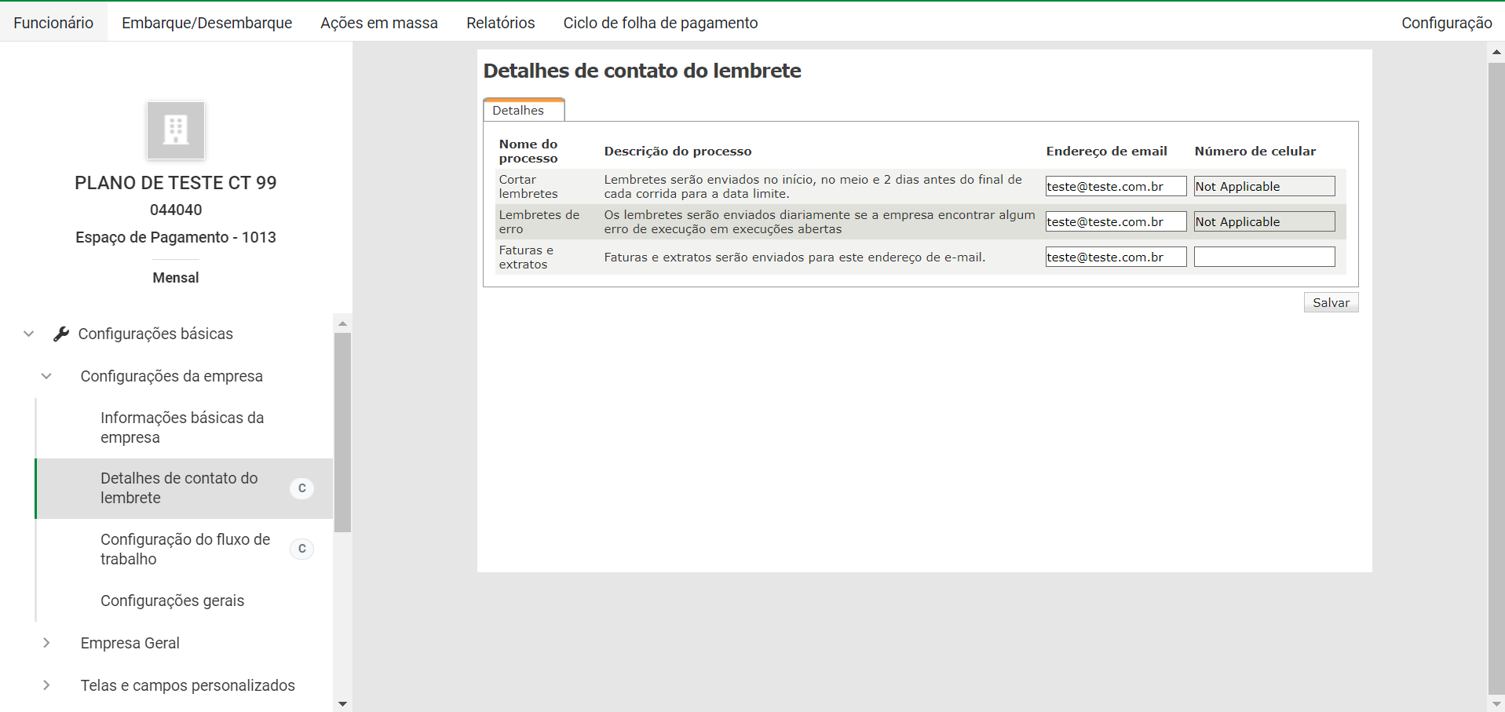Expand the Empresa Geral section
Image resolution: width=1505 pixels, height=712 pixels.
47,643
